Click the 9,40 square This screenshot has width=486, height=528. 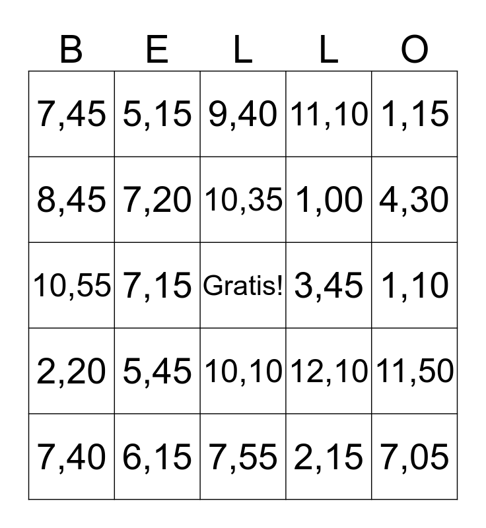click(x=243, y=114)
